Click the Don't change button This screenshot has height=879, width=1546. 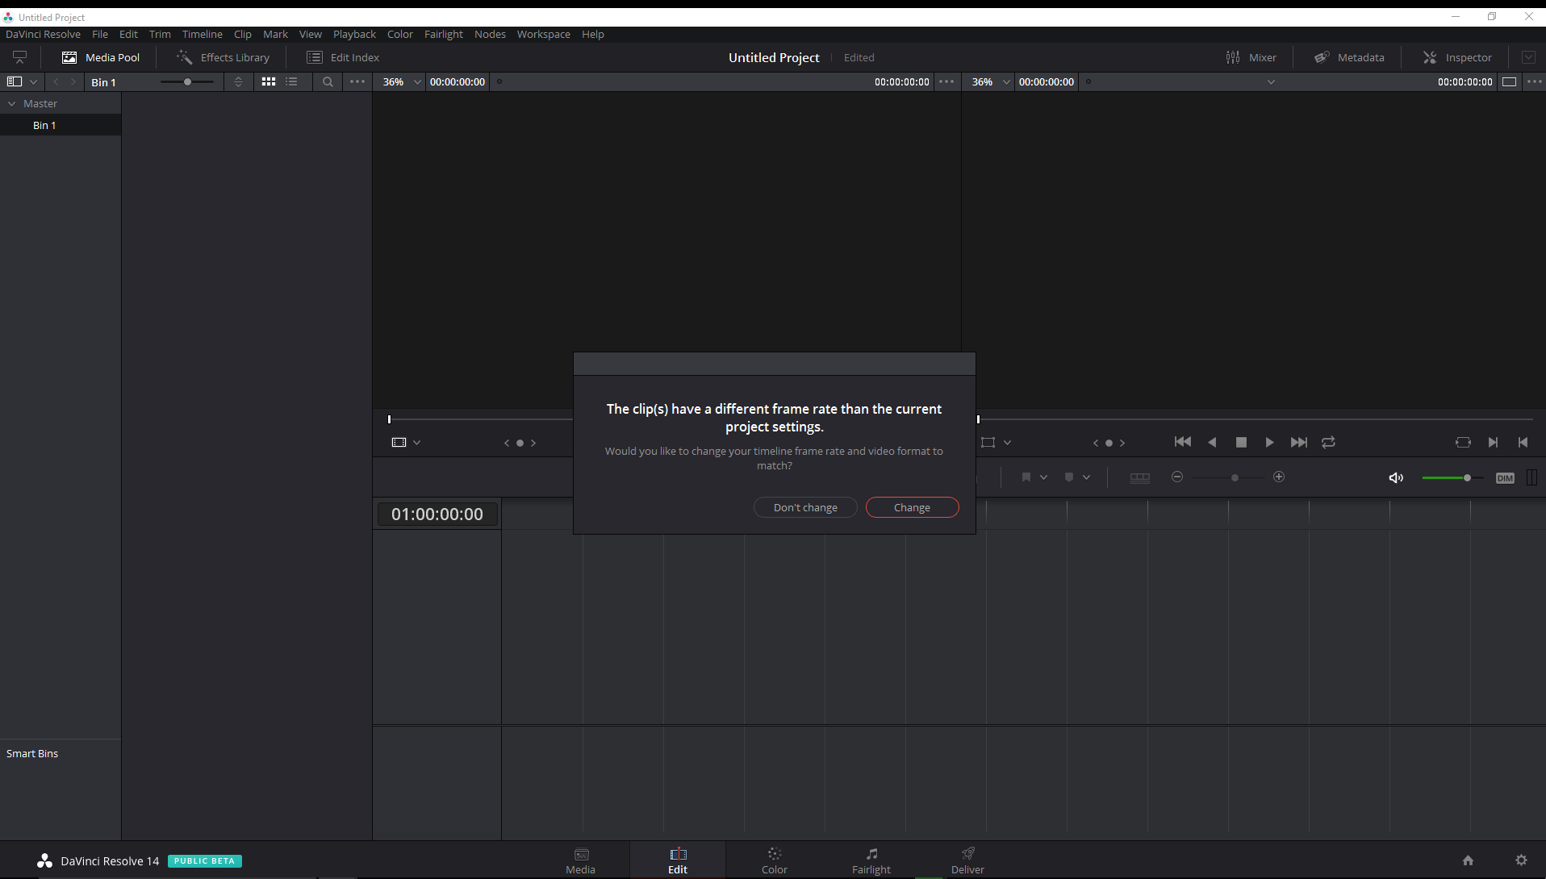(805, 507)
